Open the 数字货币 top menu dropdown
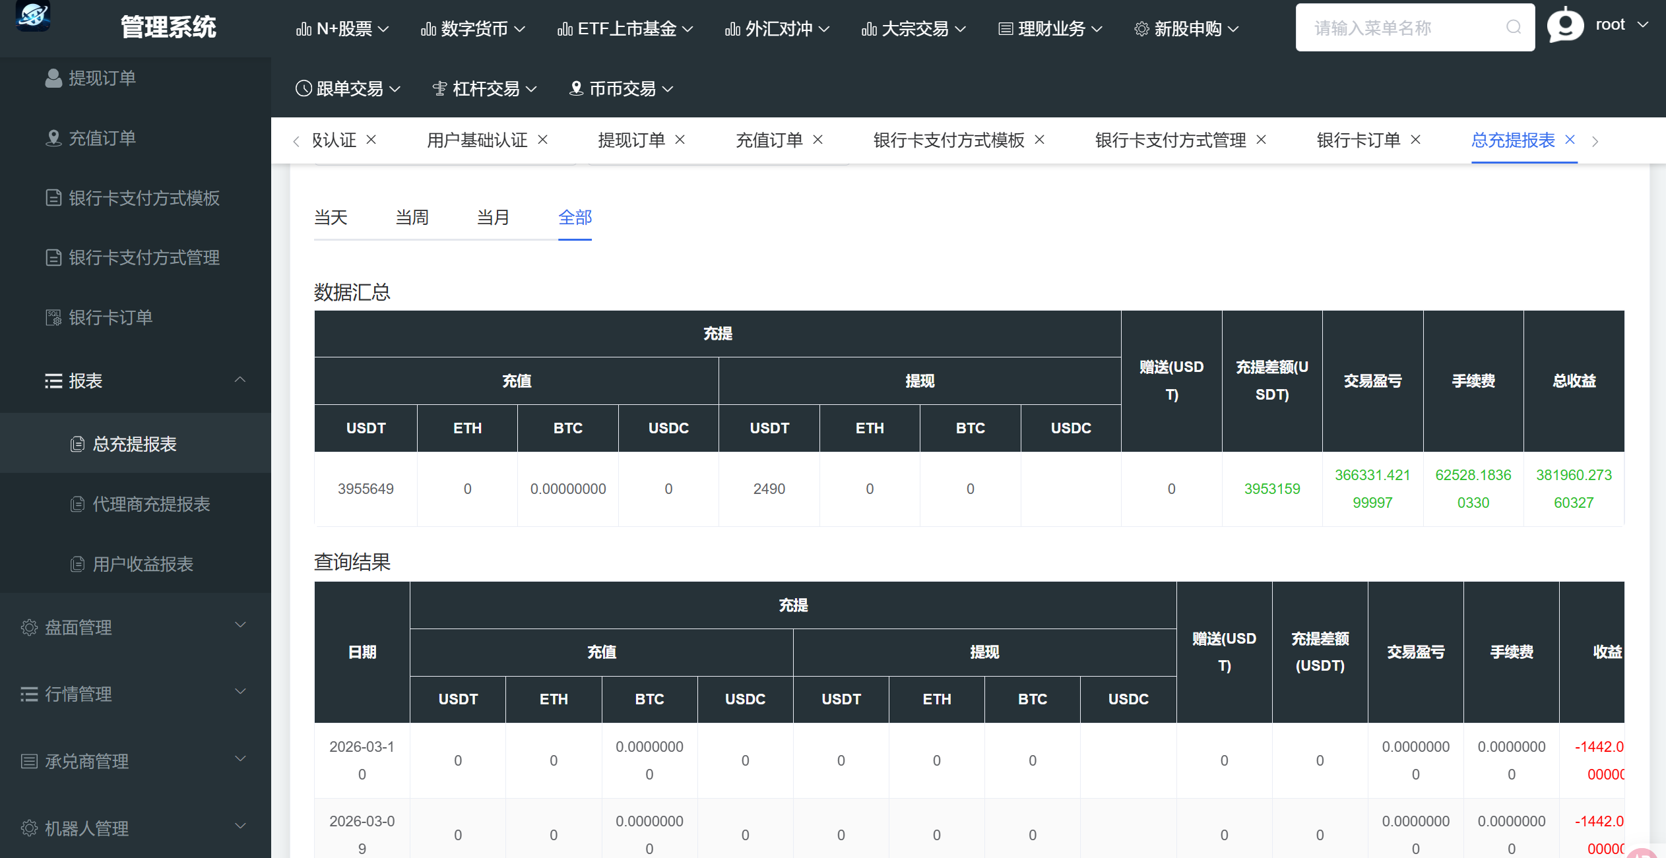This screenshot has height=858, width=1666. pos(473,29)
